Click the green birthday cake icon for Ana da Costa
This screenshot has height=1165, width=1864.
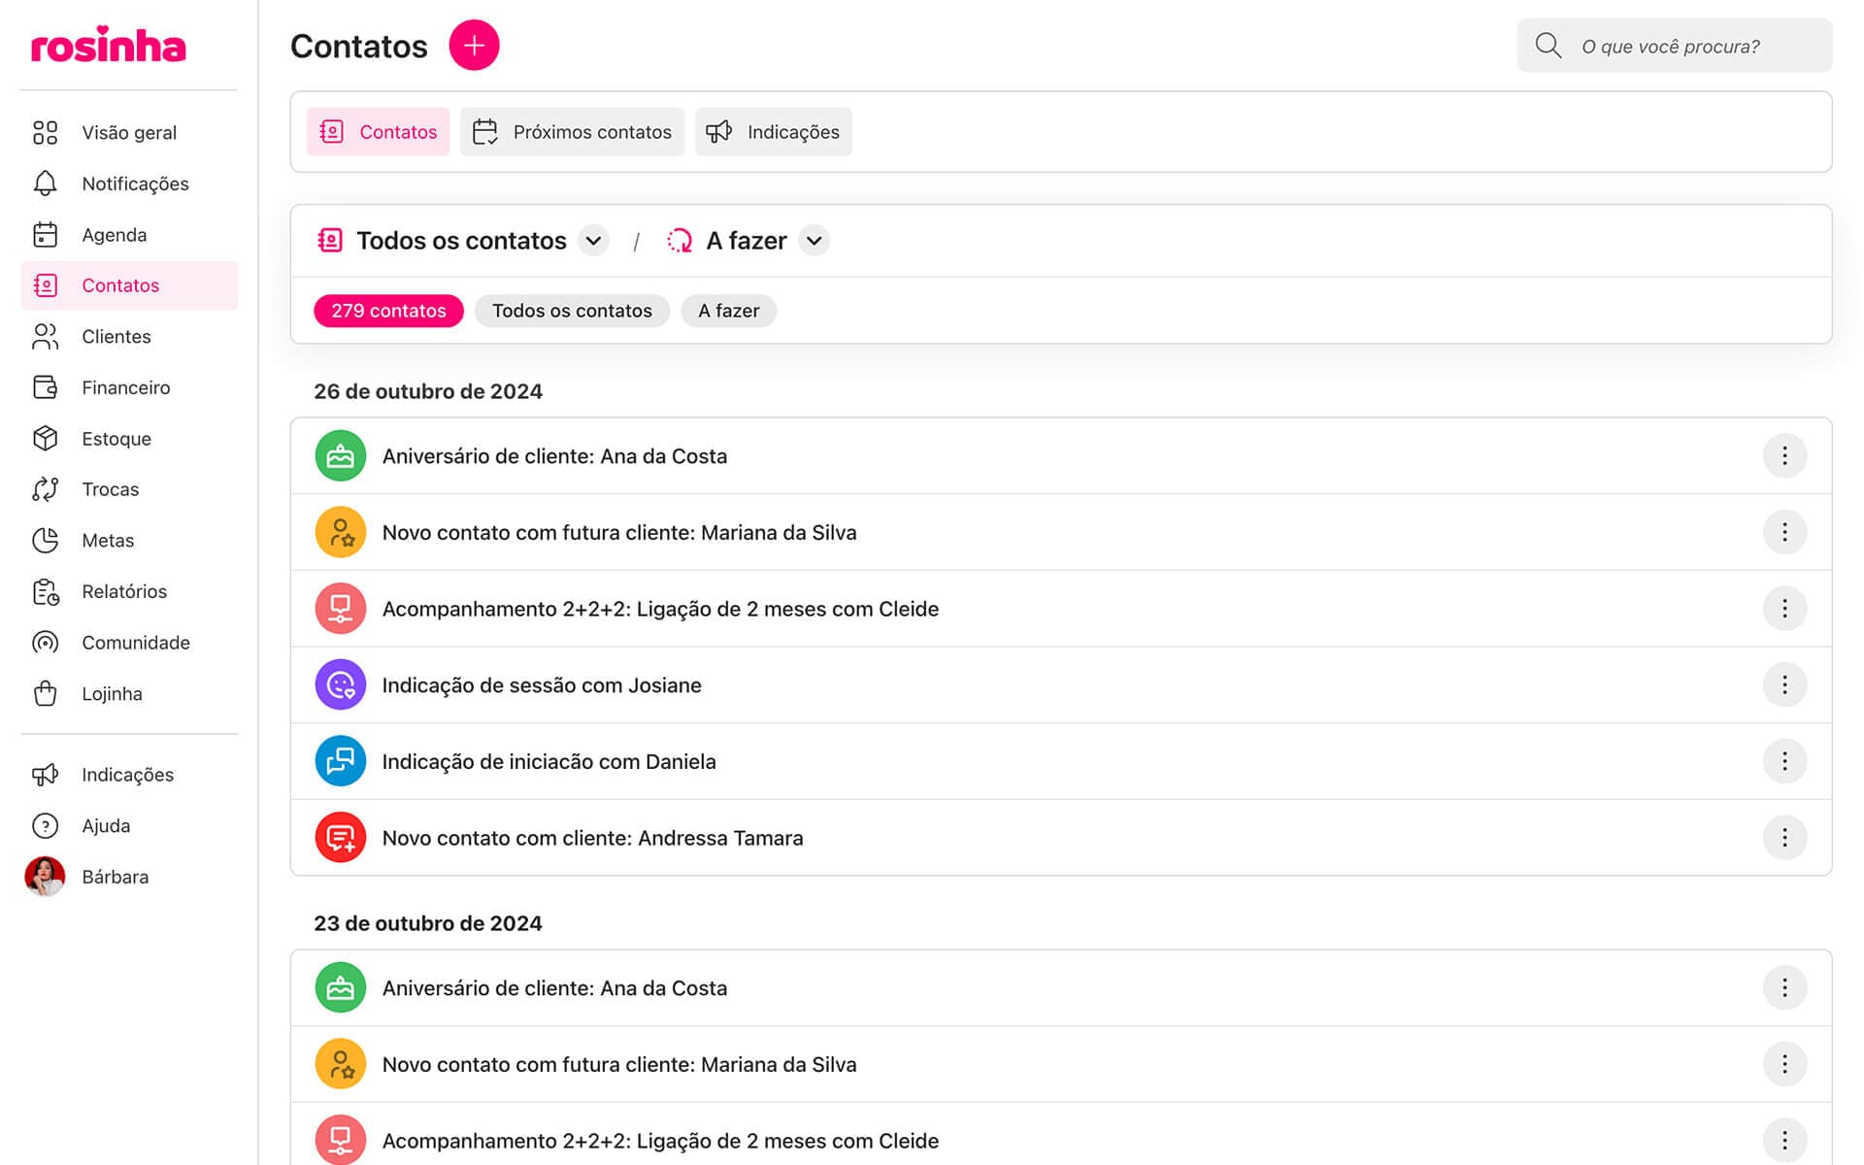(x=340, y=456)
